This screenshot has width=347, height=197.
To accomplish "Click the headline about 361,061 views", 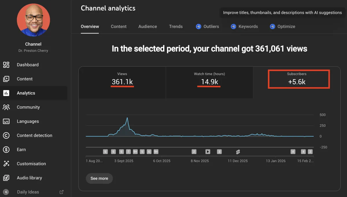I will [x=209, y=48].
